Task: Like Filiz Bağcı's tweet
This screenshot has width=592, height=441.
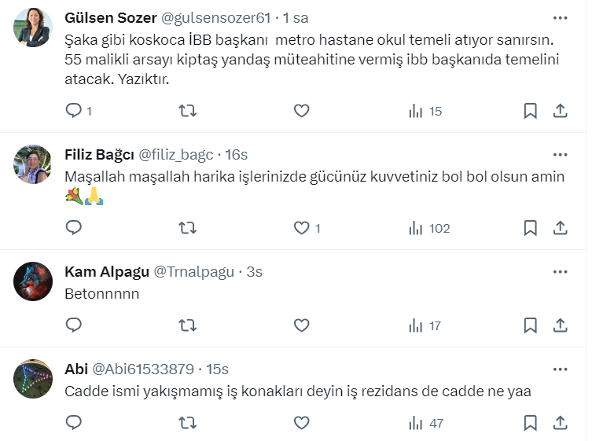Action: click(301, 228)
